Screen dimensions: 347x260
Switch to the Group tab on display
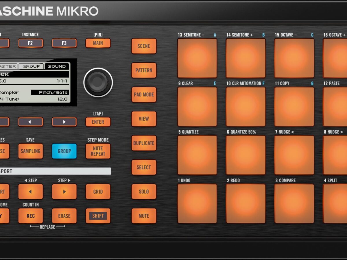point(31,66)
